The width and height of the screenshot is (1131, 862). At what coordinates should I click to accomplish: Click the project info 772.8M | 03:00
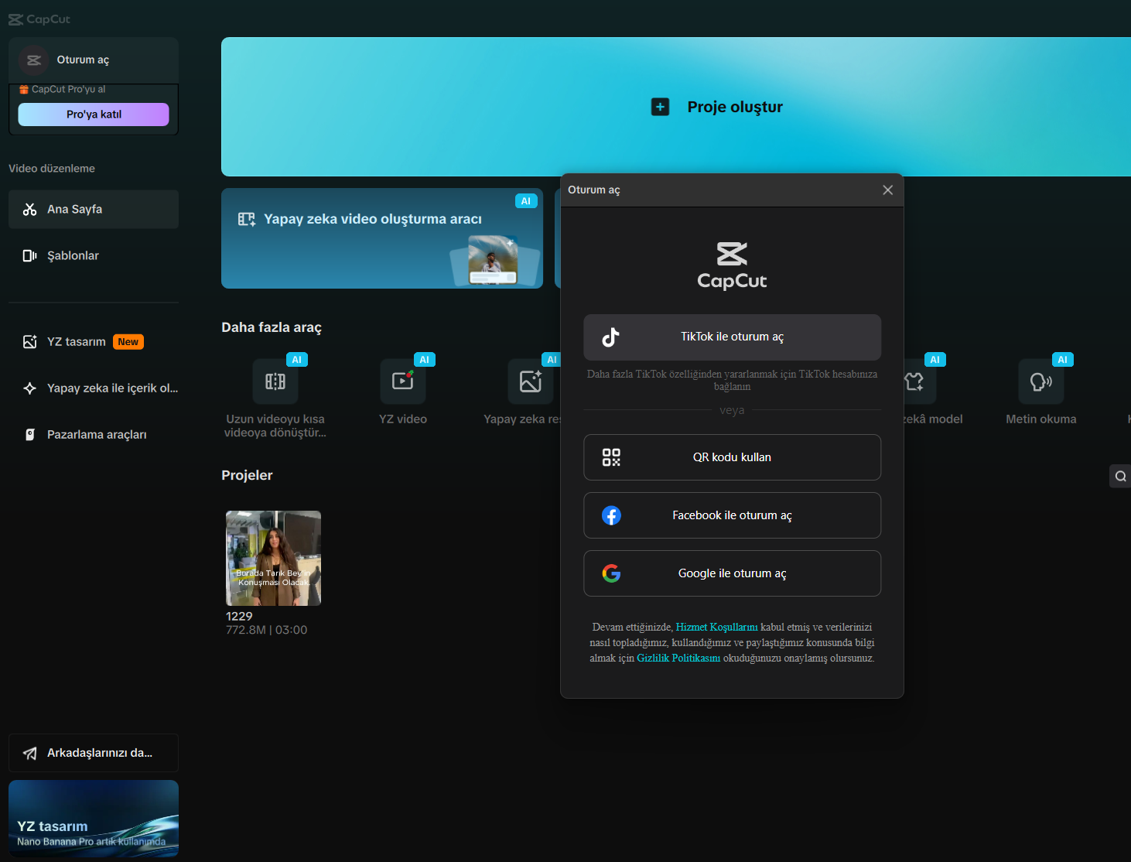[267, 630]
